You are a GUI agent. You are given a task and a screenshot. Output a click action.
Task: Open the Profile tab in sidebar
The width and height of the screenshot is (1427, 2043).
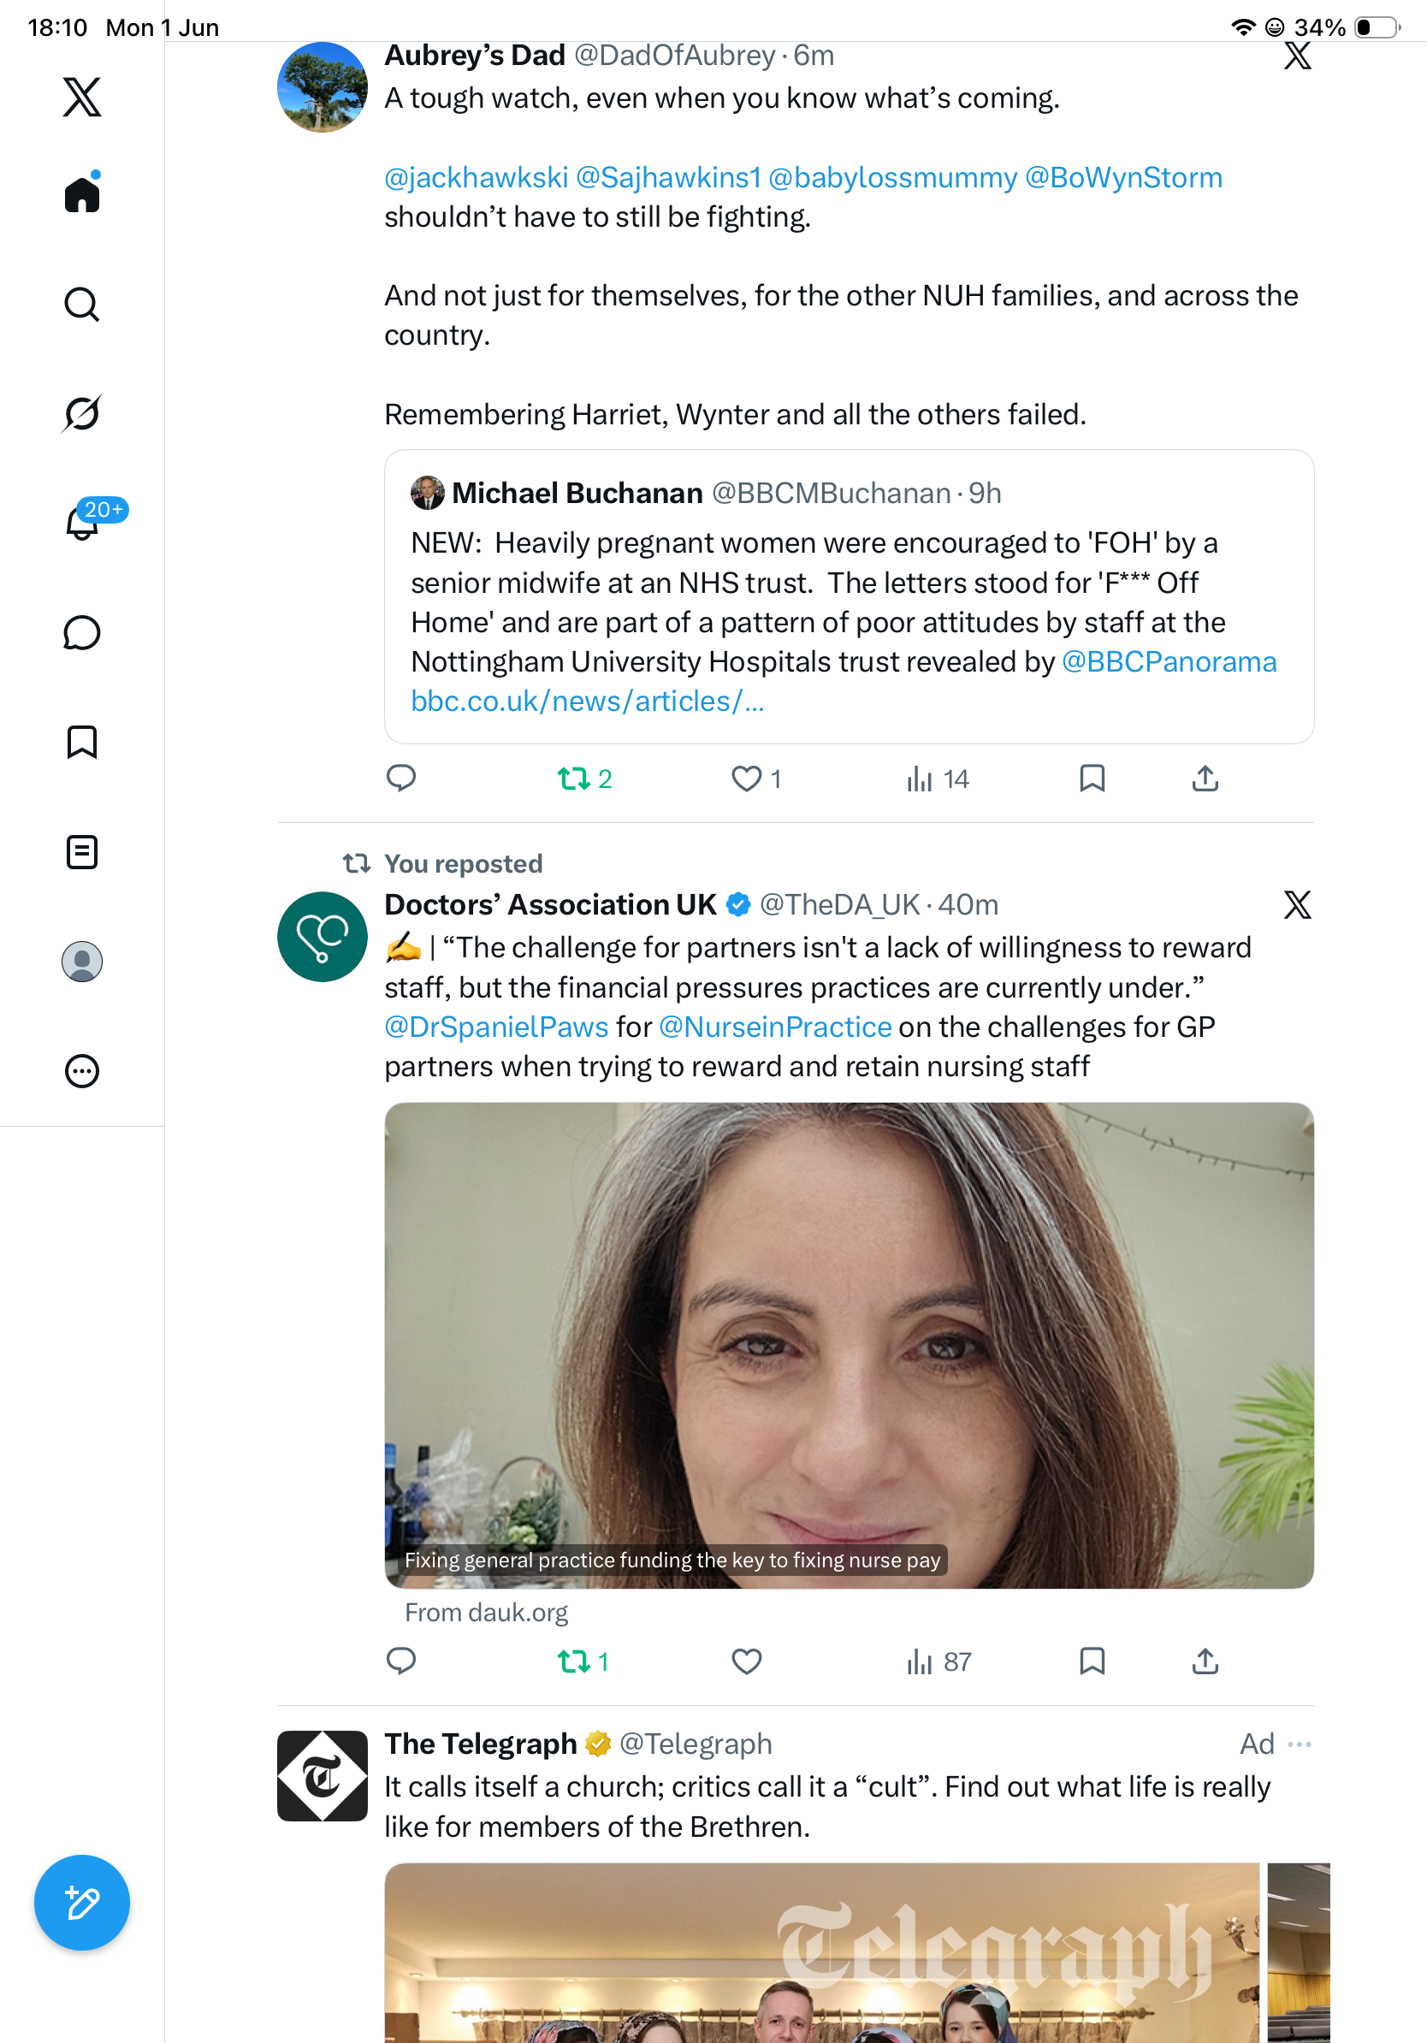click(82, 962)
